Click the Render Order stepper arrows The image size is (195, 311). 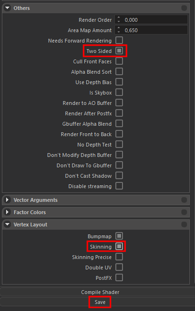[119, 20]
